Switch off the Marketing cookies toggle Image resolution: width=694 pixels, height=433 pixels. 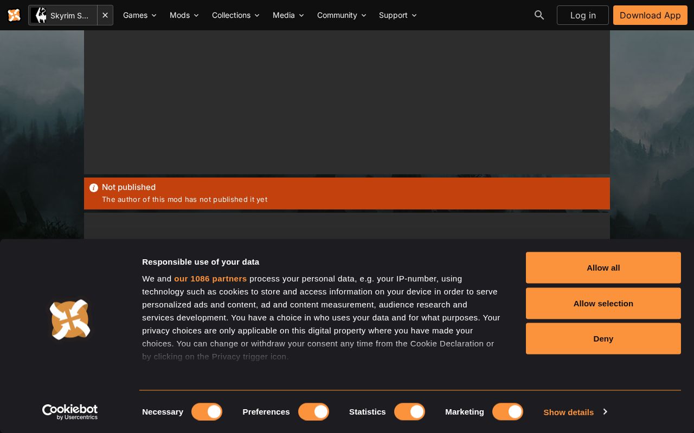click(507, 412)
